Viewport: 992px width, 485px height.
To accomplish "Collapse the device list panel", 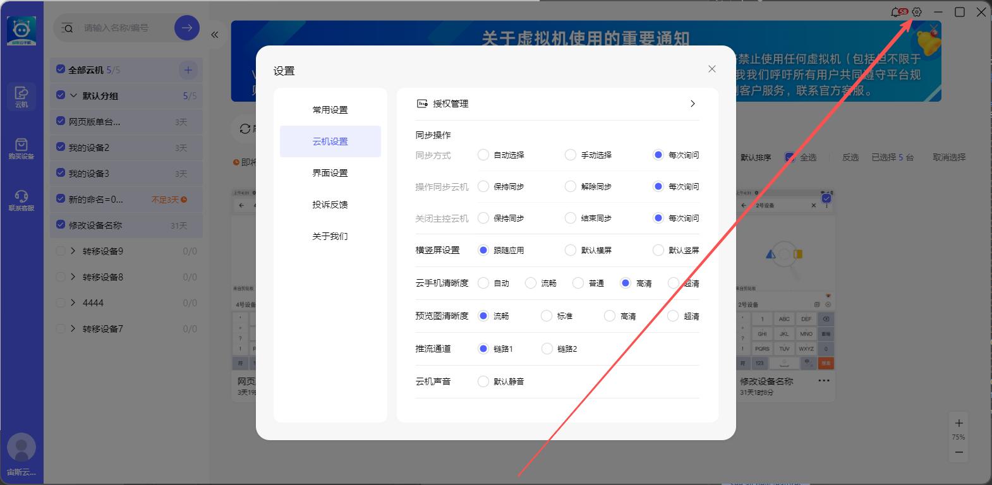I will coord(215,35).
